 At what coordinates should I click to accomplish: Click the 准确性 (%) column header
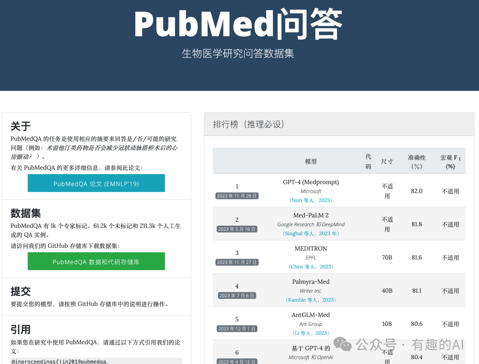point(416,162)
